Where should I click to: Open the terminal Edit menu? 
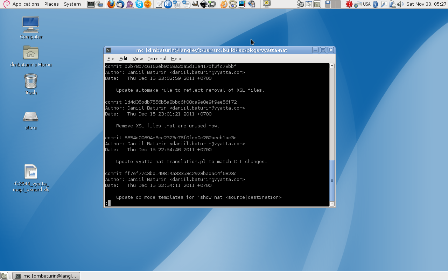click(123, 58)
